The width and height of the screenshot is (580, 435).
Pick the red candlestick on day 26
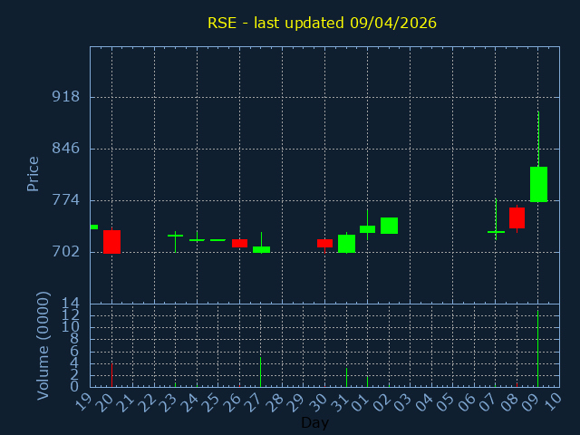[239, 243]
